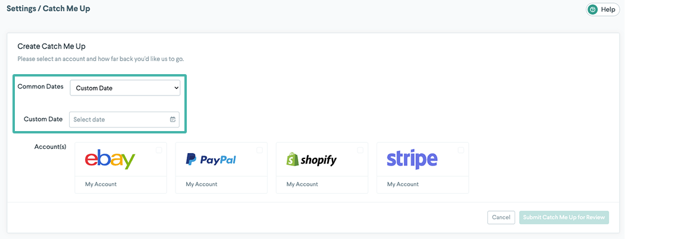Open the Common Dates dropdown
Image resolution: width=674 pixels, height=239 pixels.
pos(125,88)
